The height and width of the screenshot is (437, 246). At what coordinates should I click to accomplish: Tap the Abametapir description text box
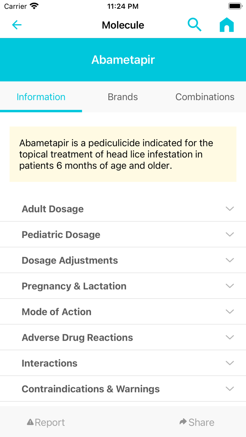[123, 154]
